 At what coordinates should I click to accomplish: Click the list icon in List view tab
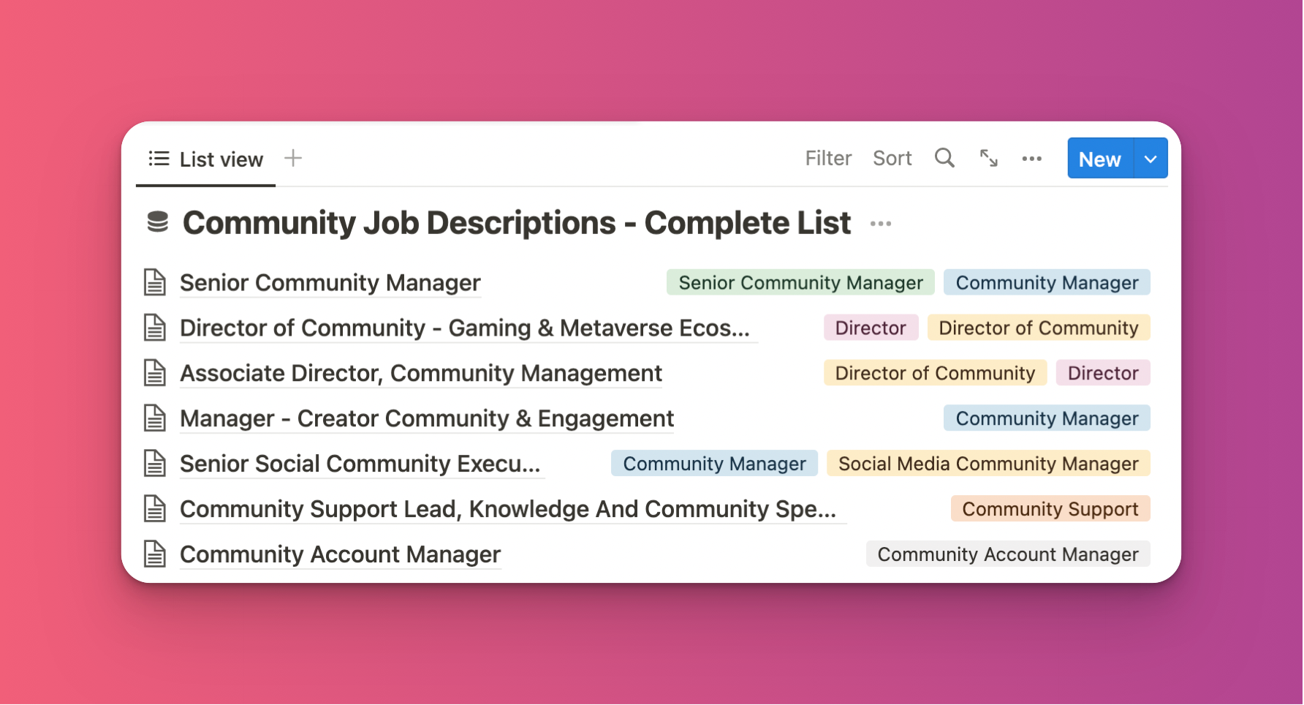pos(159,159)
